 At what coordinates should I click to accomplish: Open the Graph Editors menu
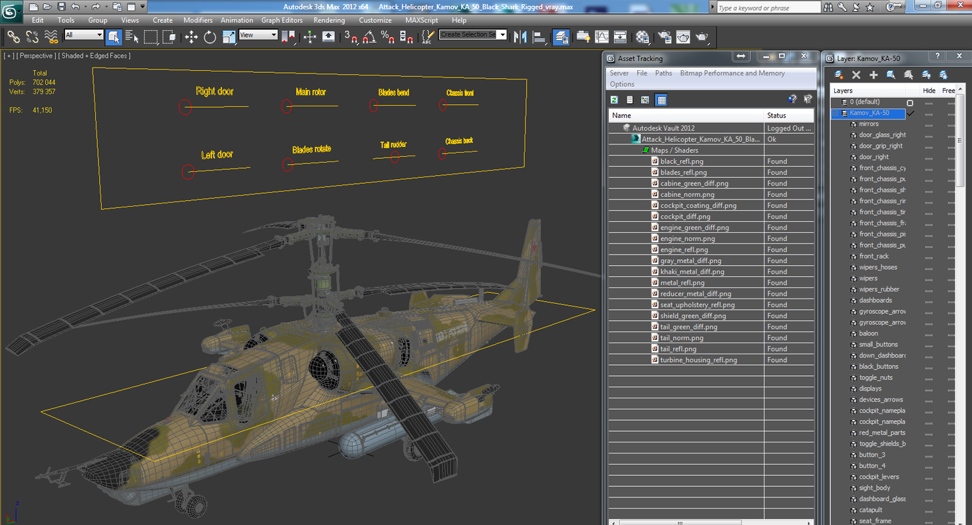(282, 20)
